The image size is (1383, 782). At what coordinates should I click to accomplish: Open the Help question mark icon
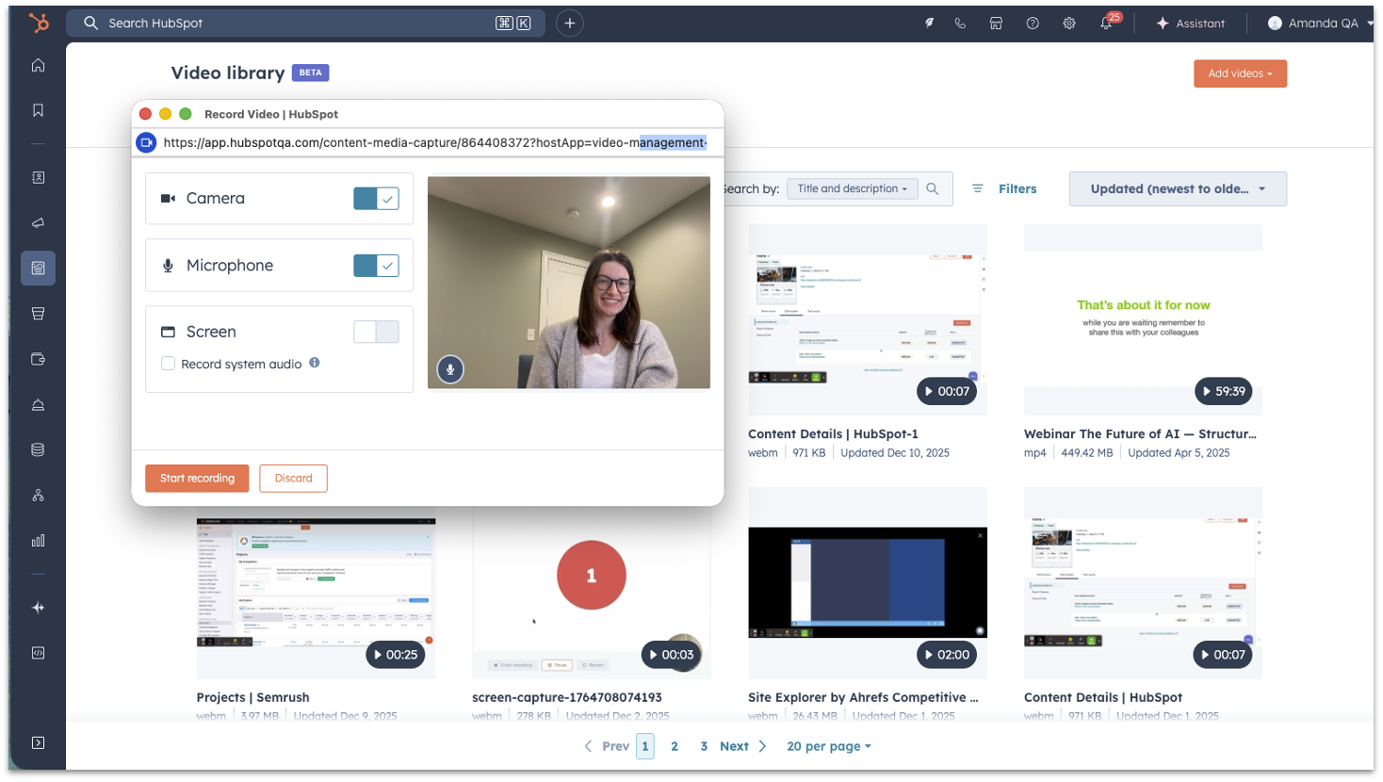[1033, 24]
